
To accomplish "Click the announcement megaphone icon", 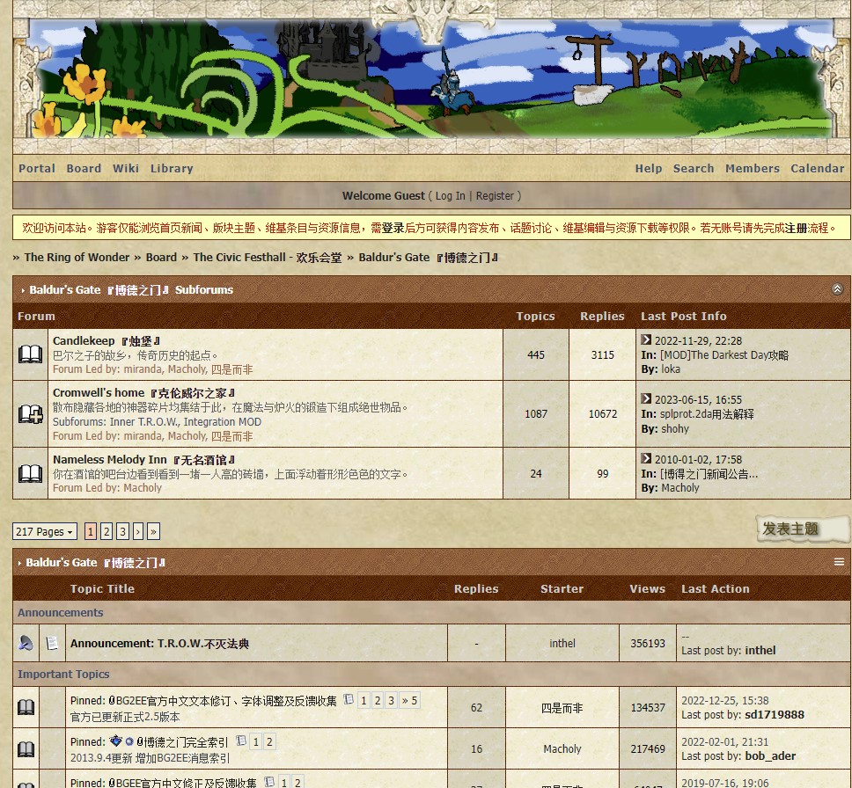I will (x=26, y=644).
